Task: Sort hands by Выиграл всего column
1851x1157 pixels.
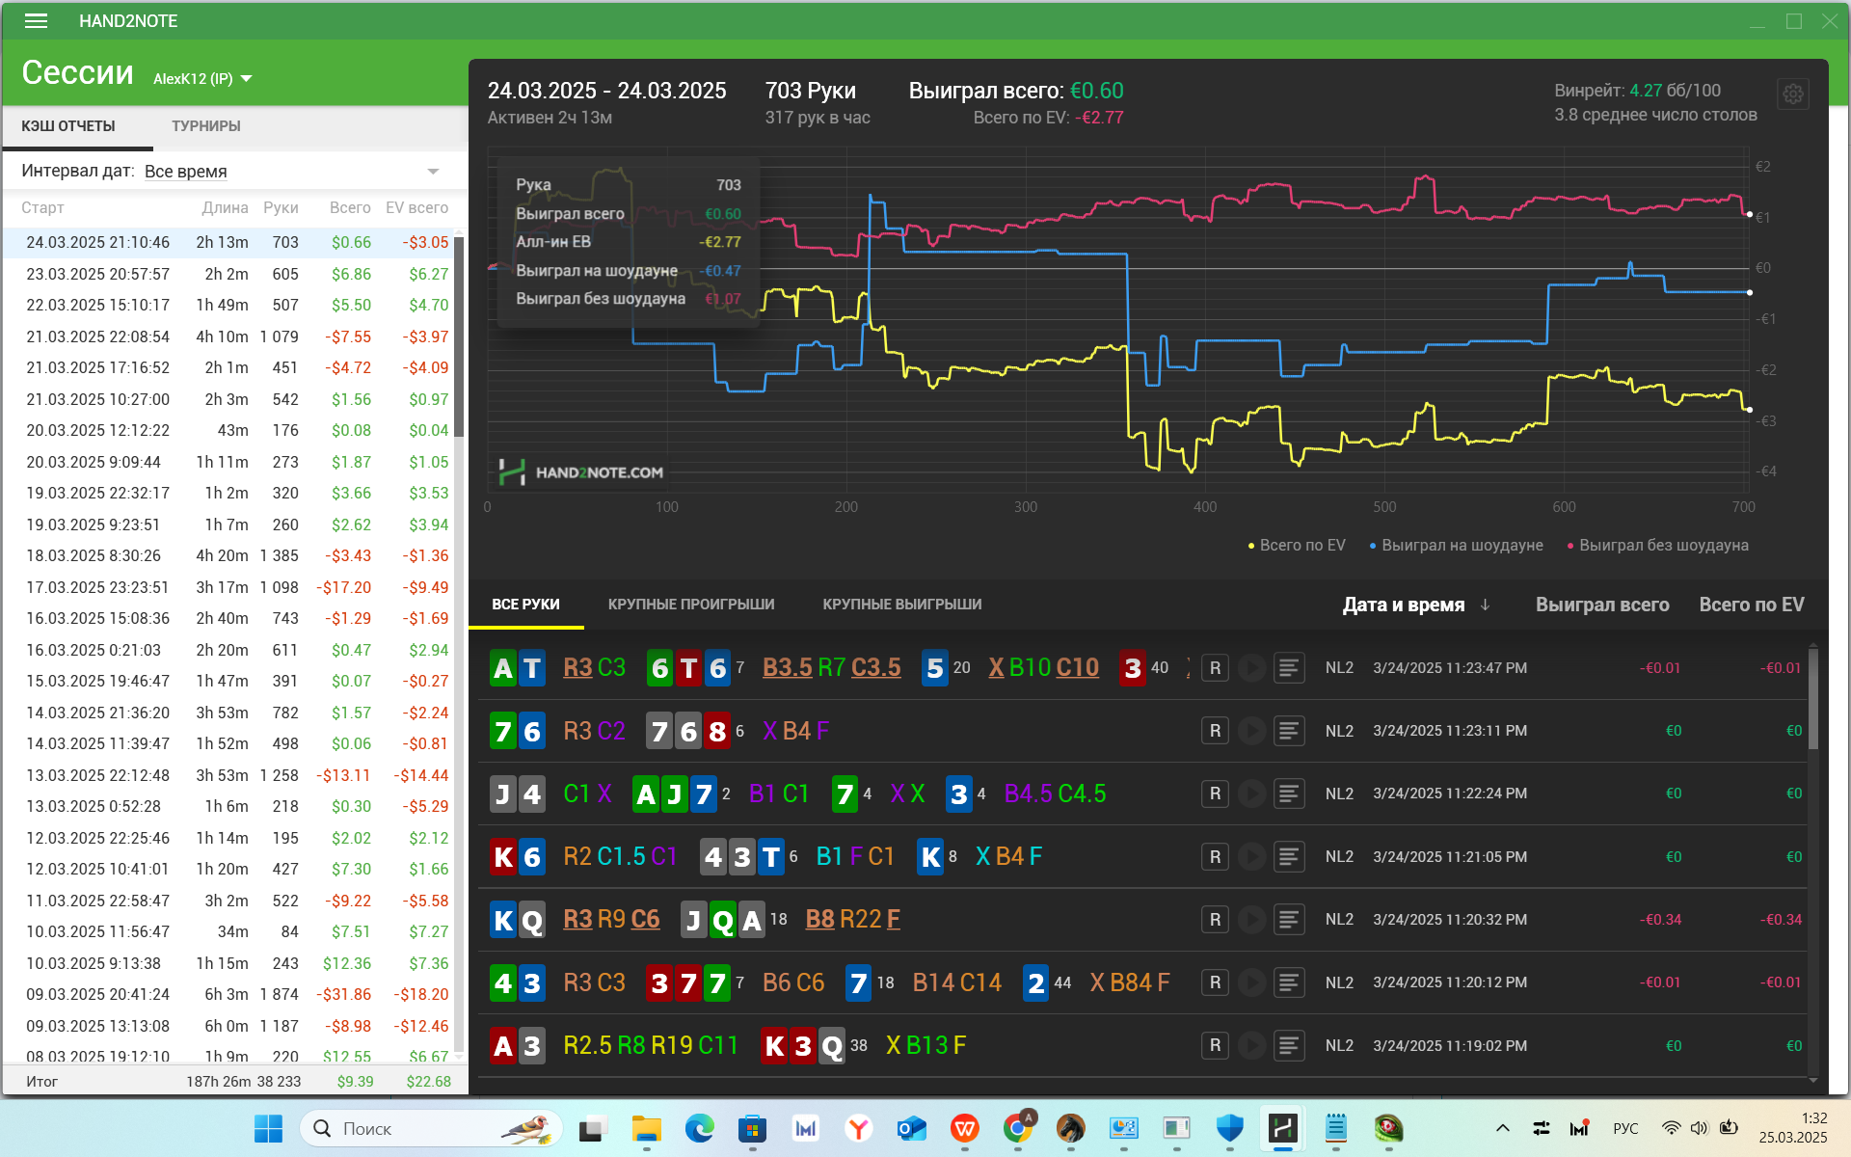Action: pyautogui.click(x=1602, y=605)
